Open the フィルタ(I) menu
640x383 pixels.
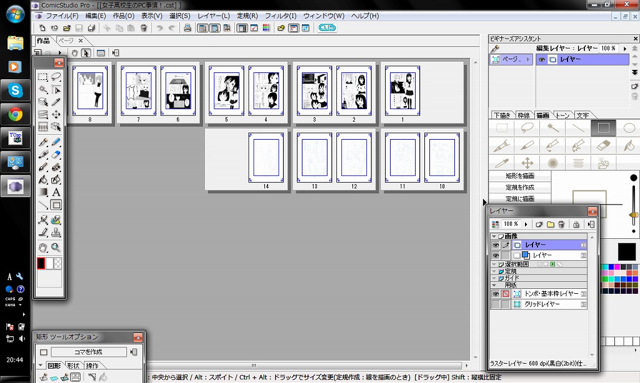pos(281,16)
